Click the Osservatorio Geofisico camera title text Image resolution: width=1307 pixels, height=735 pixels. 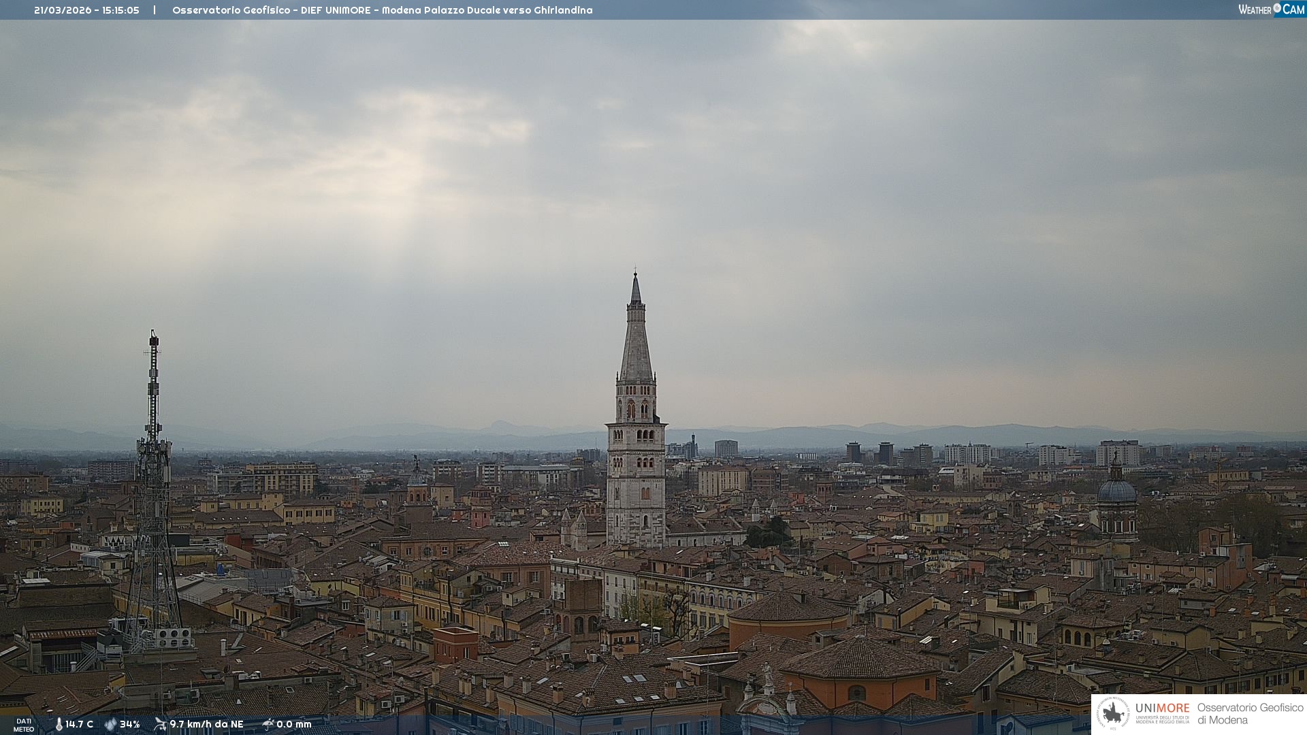[x=382, y=10]
